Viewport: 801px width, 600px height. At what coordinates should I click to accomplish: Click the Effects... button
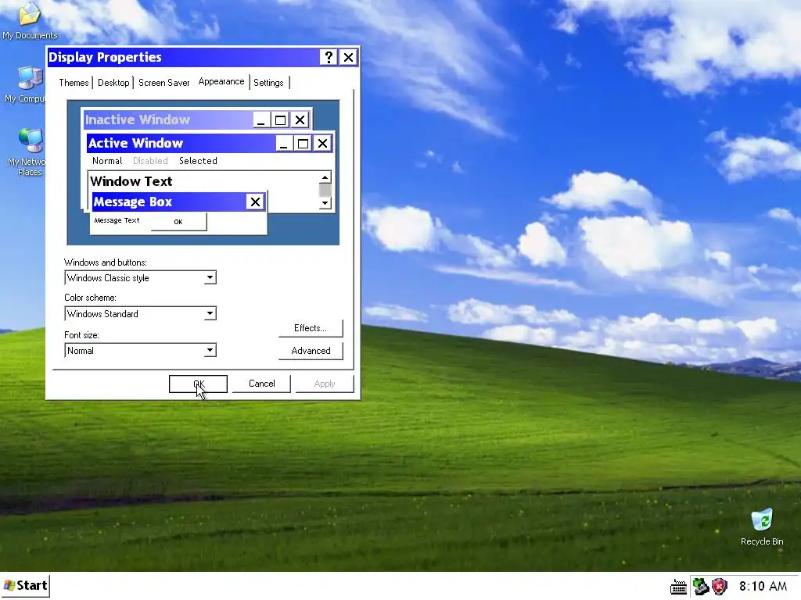pos(311,328)
